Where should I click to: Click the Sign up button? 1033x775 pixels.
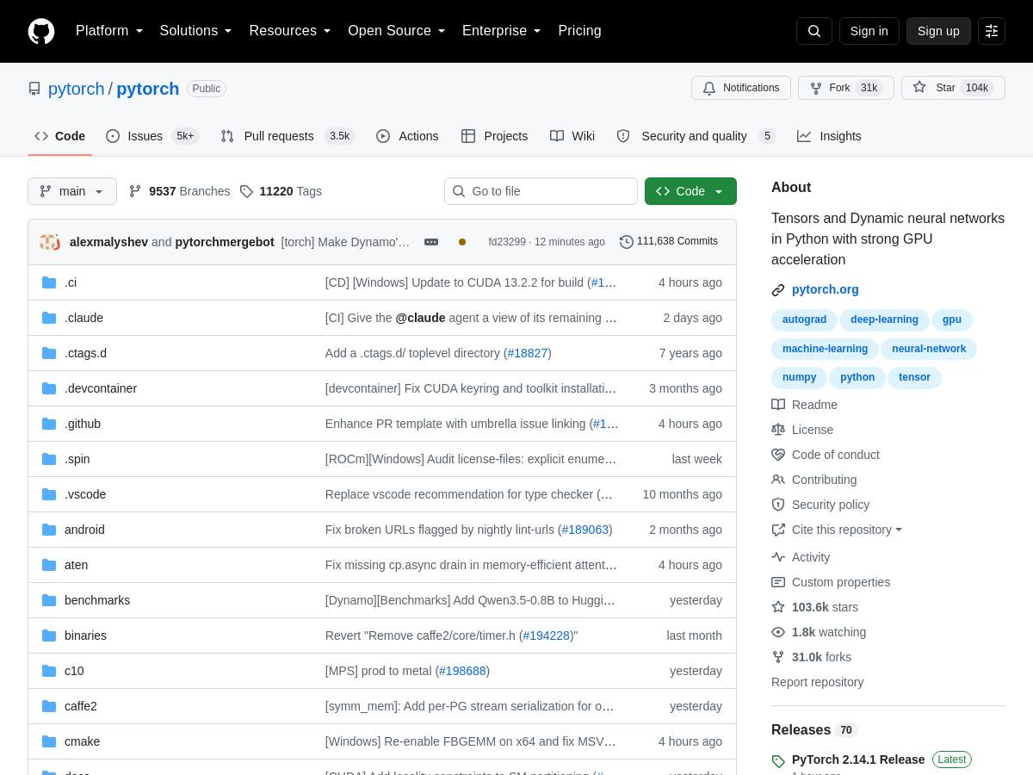tap(938, 31)
